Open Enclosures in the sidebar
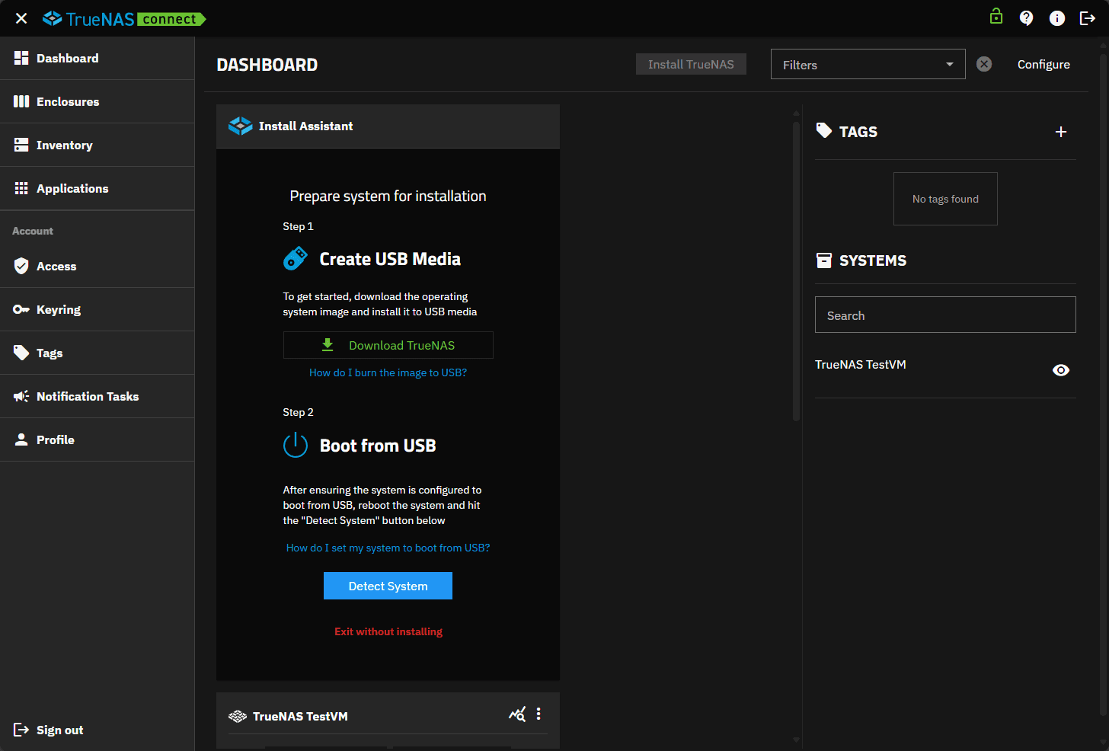The width and height of the screenshot is (1109, 751). pos(68,101)
